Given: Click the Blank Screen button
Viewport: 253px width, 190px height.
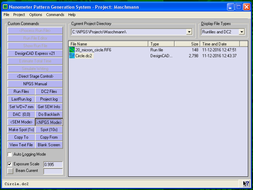Looking at the screenshot, I should coord(49,145).
